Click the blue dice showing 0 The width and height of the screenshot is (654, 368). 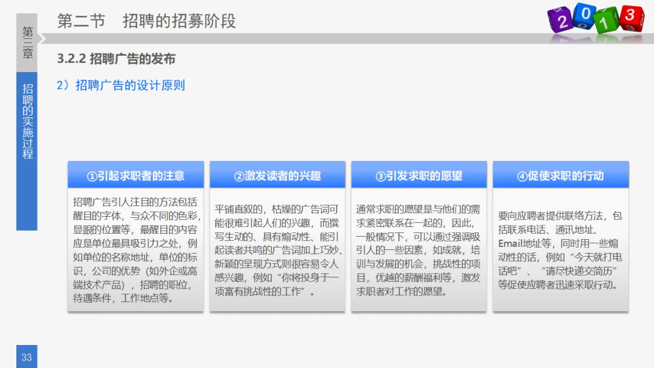click(584, 16)
